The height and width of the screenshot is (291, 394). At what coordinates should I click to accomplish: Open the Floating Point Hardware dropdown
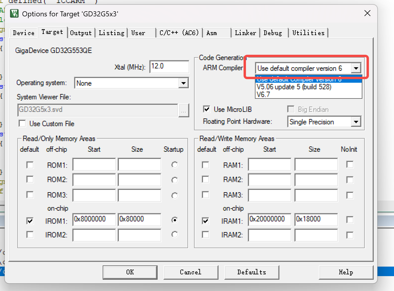pyautogui.click(x=356, y=122)
